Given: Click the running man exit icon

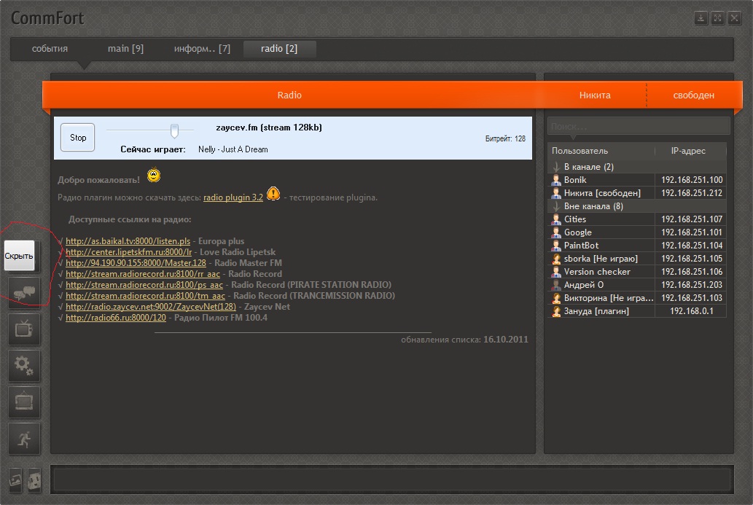Looking at the screenshot, I should [24, 438].
